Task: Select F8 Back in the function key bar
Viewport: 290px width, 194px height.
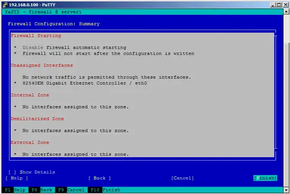Action: (x=42, y=190)
